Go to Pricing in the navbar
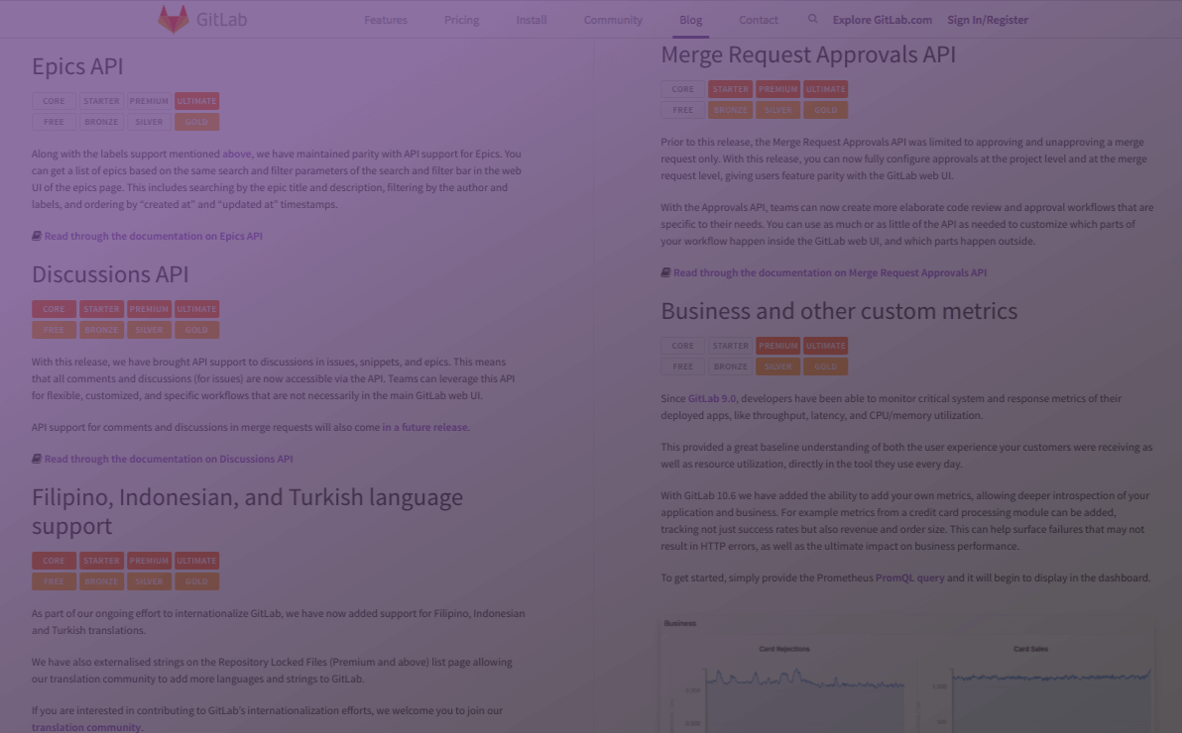The image size is (1182, 733). 461,20
